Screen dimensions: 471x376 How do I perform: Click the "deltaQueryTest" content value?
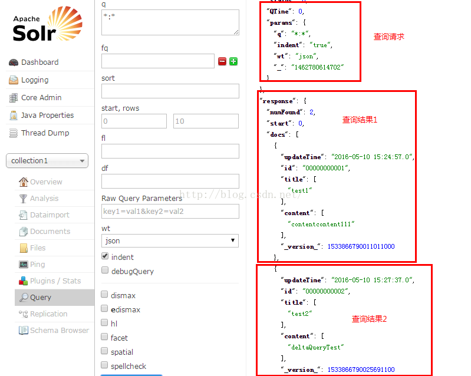[x=316, y=347]
